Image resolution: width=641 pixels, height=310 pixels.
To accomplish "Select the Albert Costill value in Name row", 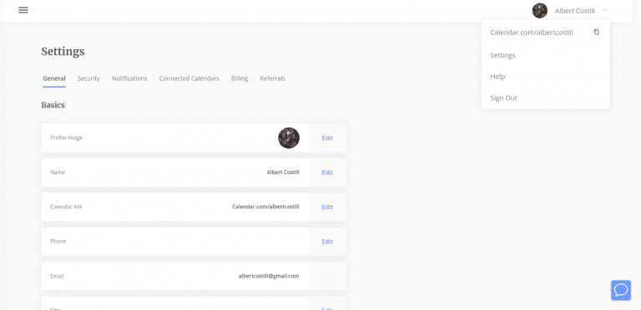I will [283, 172].
